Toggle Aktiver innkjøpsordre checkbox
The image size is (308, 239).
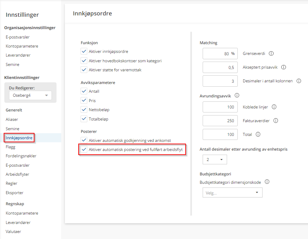84,52
